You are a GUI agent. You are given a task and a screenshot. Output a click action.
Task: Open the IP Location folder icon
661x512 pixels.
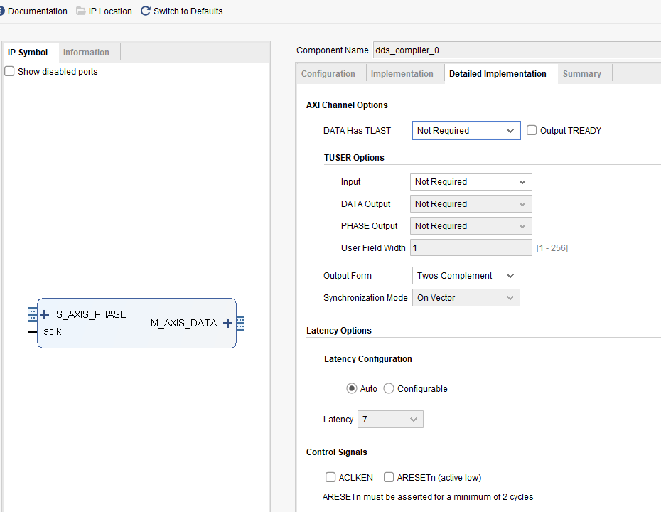(x=82, y=11)
